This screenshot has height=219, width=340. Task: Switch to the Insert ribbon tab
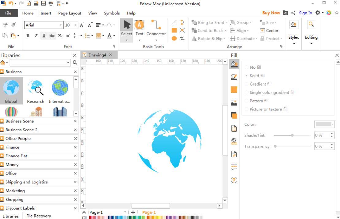(x=46, y=13)
